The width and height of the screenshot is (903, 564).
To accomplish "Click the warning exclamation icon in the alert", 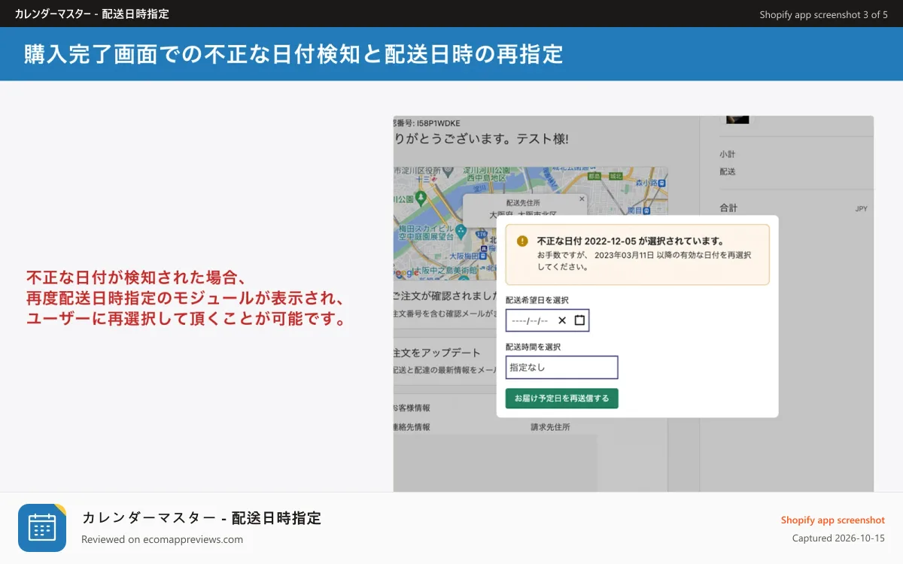I will [522, 241].
